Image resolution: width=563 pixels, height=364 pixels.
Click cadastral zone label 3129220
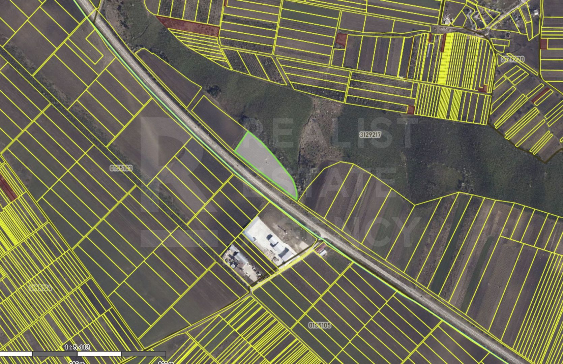(x=512, y=59)
